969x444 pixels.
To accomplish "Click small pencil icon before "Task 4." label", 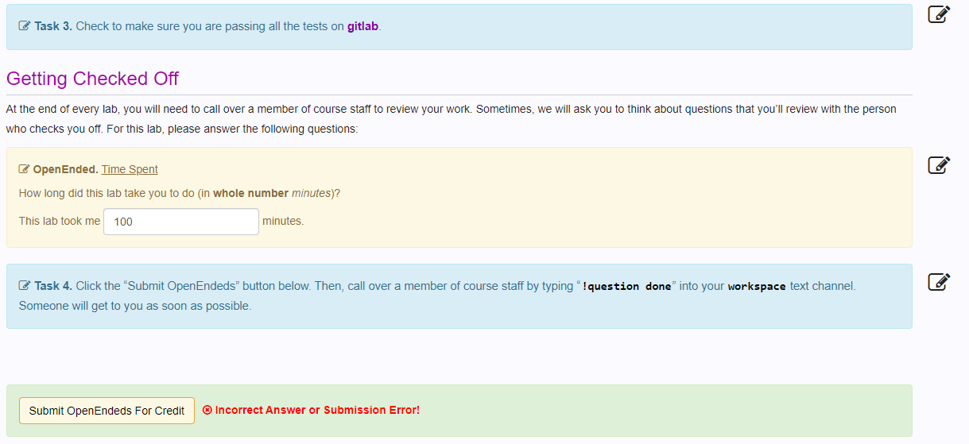I will 25,286.
